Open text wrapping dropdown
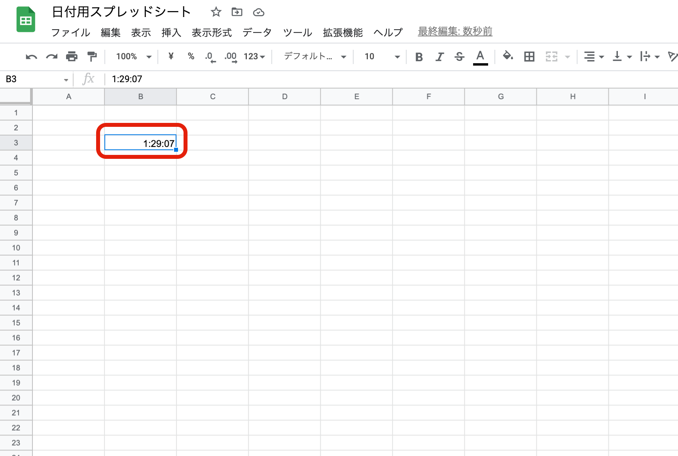 650,57
